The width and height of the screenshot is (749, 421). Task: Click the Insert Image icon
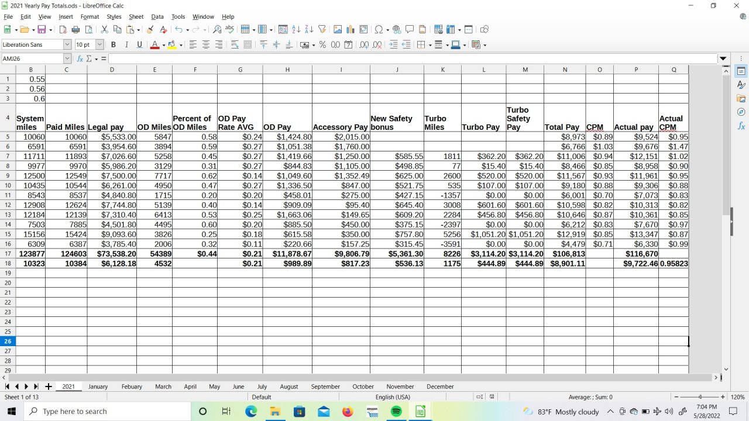coord(338,29)
